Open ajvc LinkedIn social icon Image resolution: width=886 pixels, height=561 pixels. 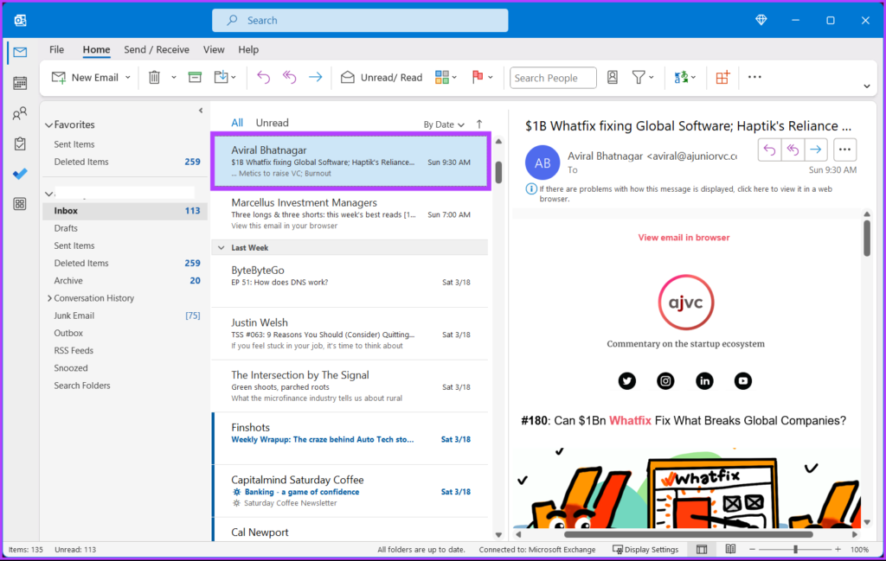point(704,381)
